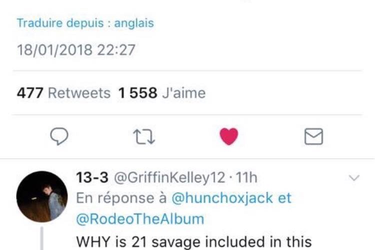View the 1 558 J'aime list
The width and height of the screenshot is (375, 250).
(x=161, y=93)
